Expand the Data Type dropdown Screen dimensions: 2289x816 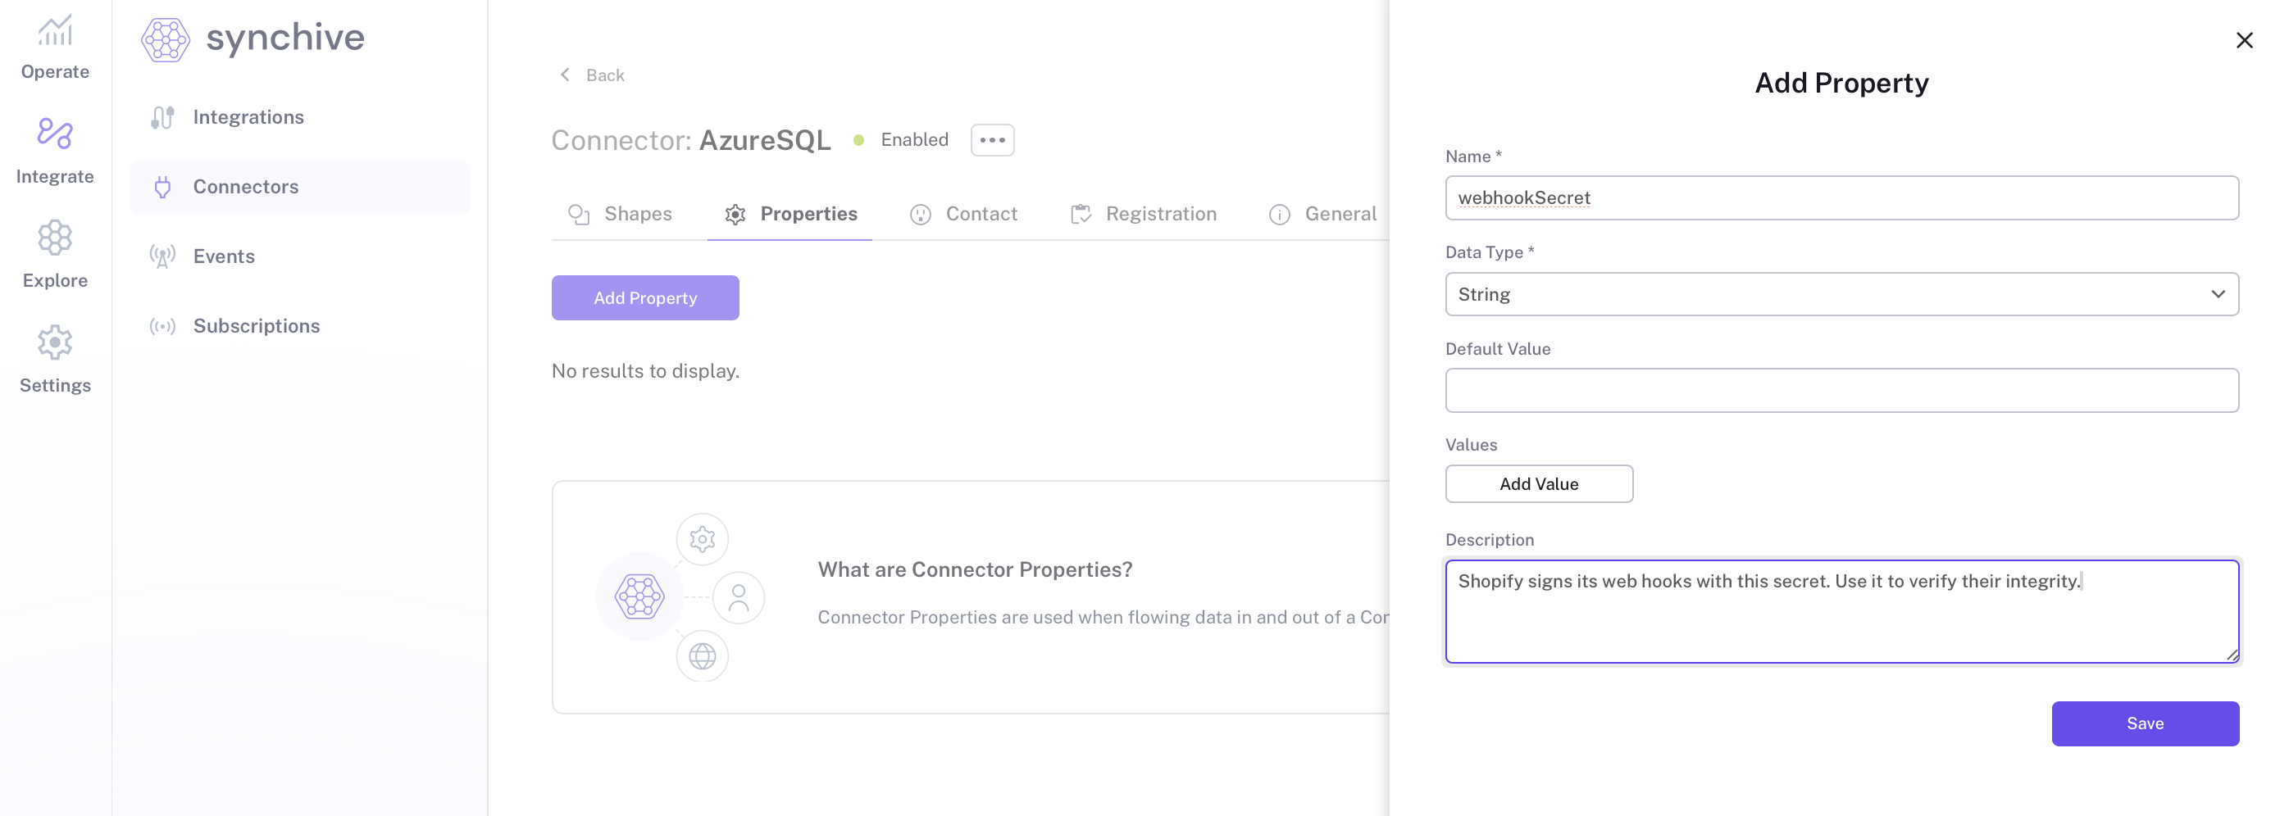point(1841,295)
